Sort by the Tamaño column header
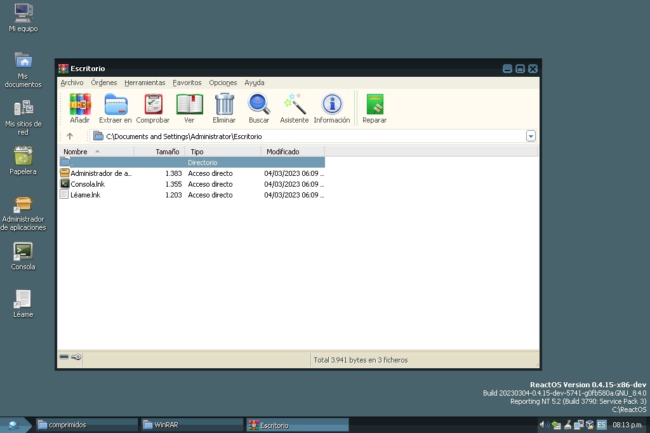The image size is (650, 433). (x=159, y=152)
